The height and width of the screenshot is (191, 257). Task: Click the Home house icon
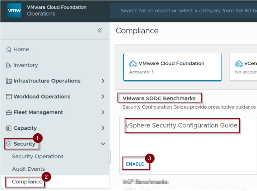(x=9, y=49)
